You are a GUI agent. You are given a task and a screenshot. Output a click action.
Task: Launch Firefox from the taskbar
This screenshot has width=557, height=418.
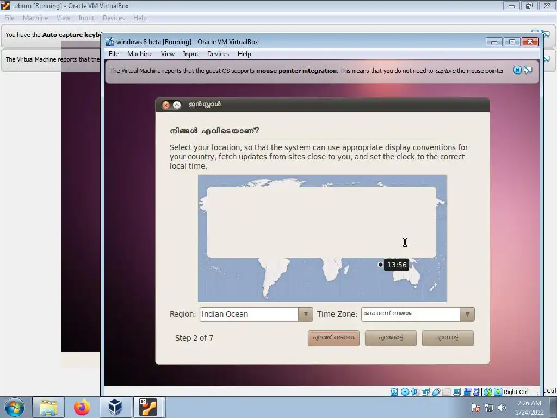(82, 407)
